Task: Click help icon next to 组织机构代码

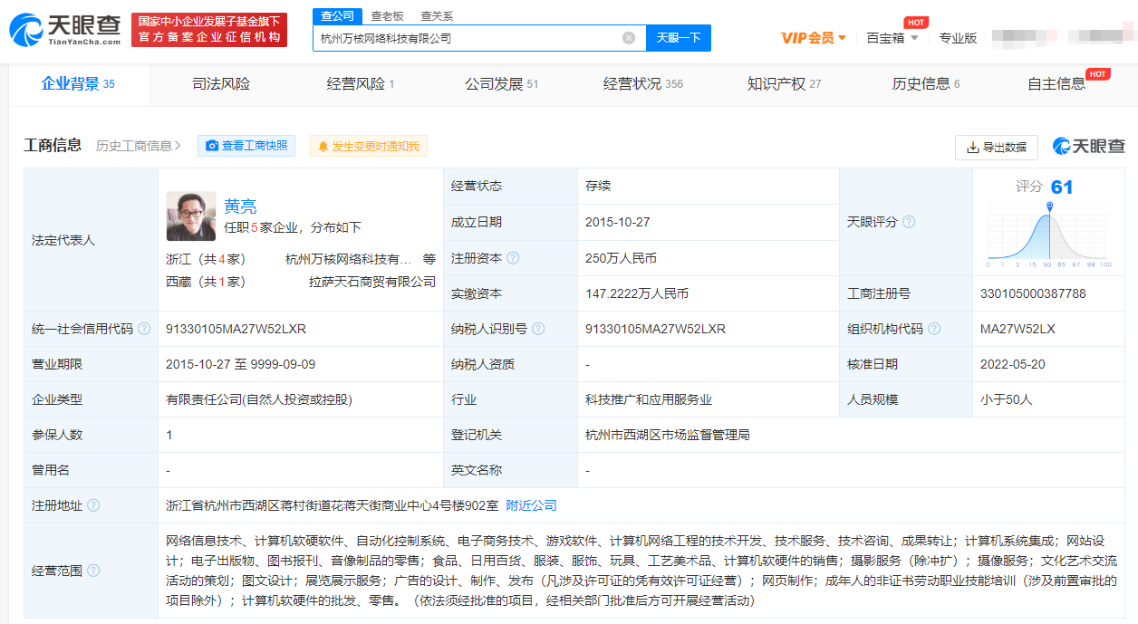Action: [x=934, y=329]
